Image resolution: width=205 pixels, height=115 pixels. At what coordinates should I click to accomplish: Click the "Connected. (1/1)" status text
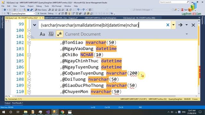(x=15, y=99)
